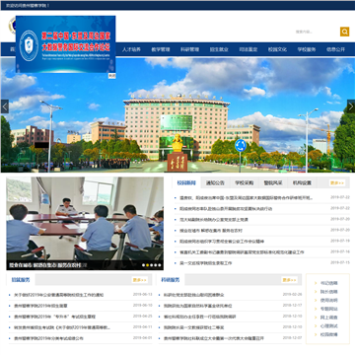This screenshot has width=355, height=355.
Task: Open 科研管理 navigation menu
Action: coord(189,49)
